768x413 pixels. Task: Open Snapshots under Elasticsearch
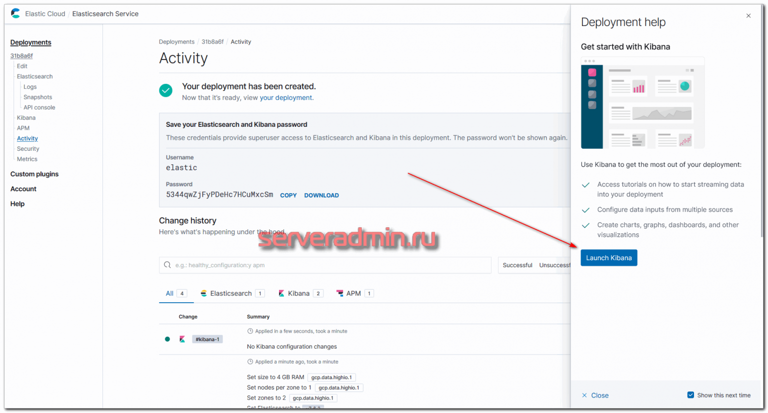tap(37, 97)
